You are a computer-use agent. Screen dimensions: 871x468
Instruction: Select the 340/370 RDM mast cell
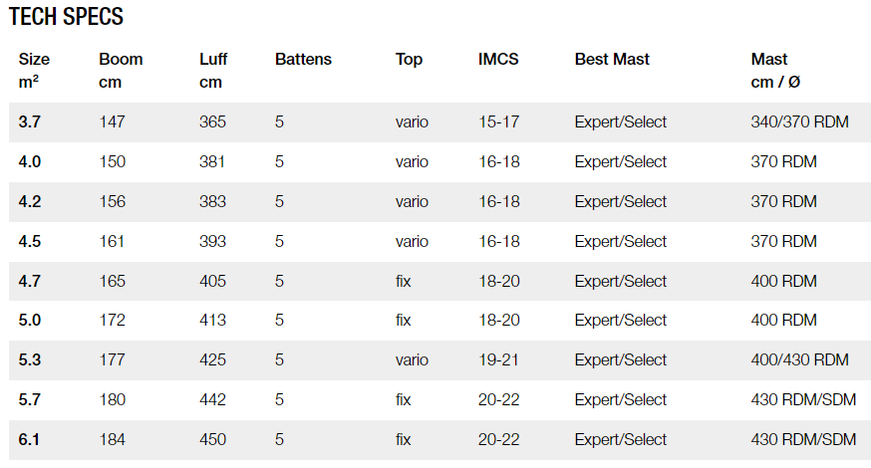(799, 122)
